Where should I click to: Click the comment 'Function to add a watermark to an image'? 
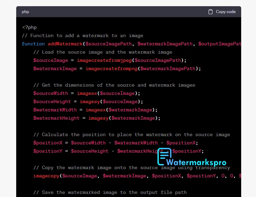click(82, 35)
